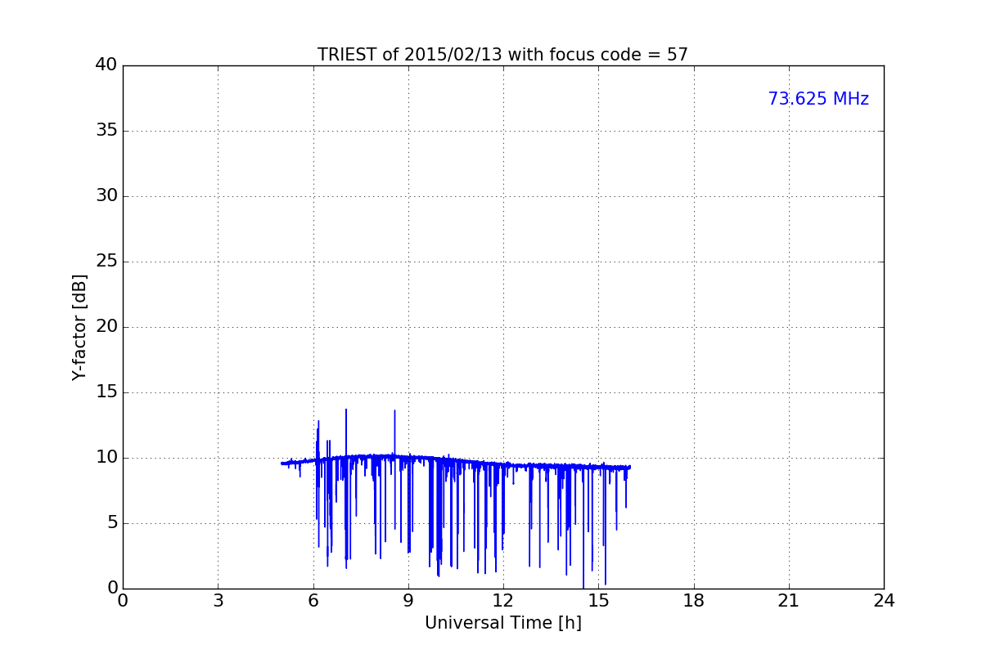Click x-axis tick label 3
Image resolution: width=982 pixels, height=654 pixels.
tap(218, 601)
